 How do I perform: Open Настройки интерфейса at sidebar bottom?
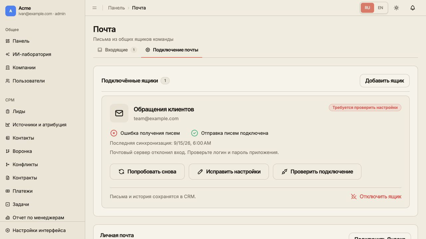[42, 230]
